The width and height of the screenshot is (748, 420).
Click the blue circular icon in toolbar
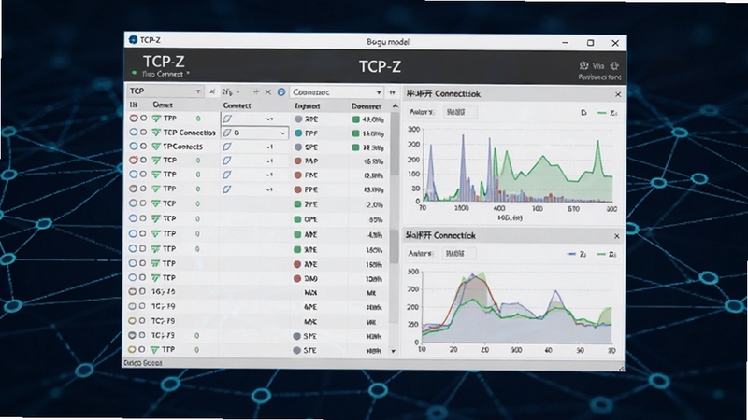pos(281,91)
